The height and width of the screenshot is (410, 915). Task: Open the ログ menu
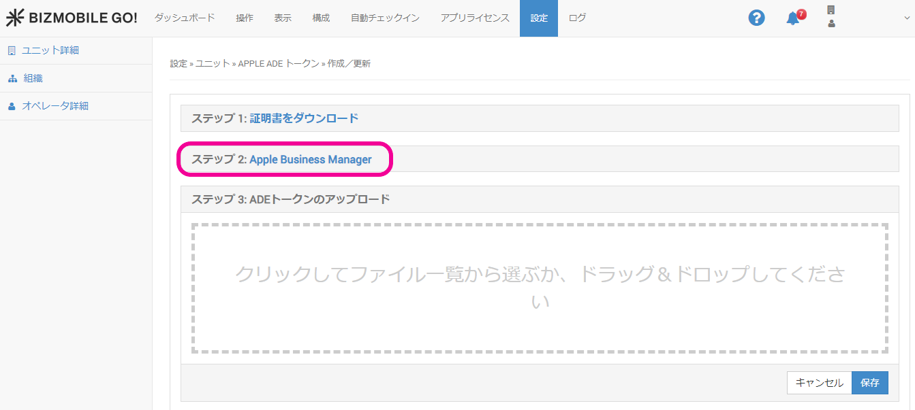577,18
